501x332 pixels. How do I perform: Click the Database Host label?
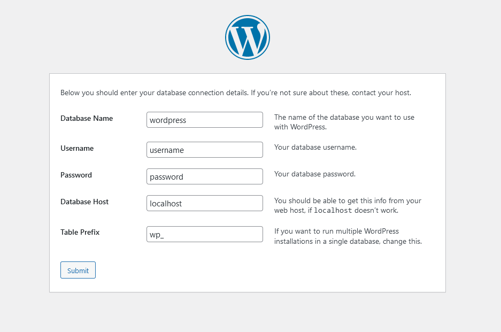pos(84,202)
